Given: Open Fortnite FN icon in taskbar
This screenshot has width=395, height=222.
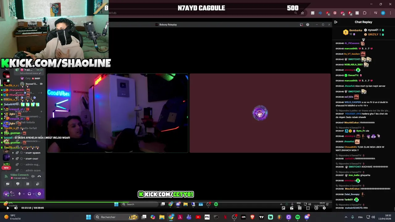Looking at the screenshot, I should coord(207,217).
